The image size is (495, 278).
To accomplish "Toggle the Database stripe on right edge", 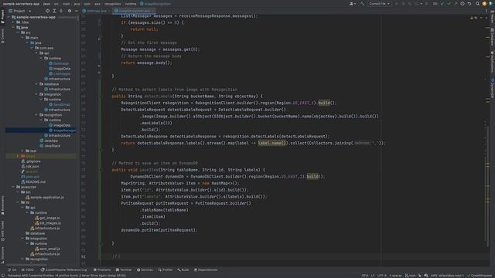I will point(492,36).
